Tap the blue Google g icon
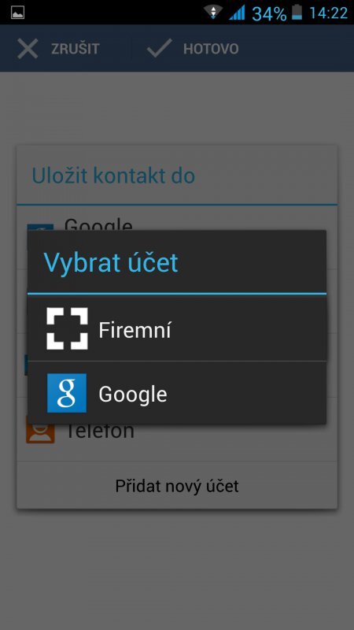This screenshot has width=354, height=630. pyautogui.click(x=67, y=393)
